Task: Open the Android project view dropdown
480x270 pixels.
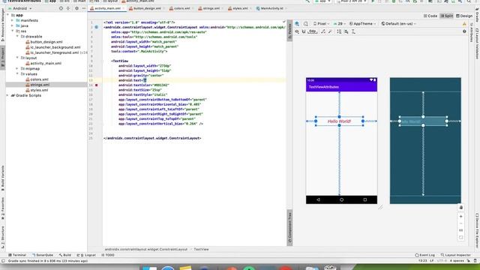Action: (x=19, y=8)
